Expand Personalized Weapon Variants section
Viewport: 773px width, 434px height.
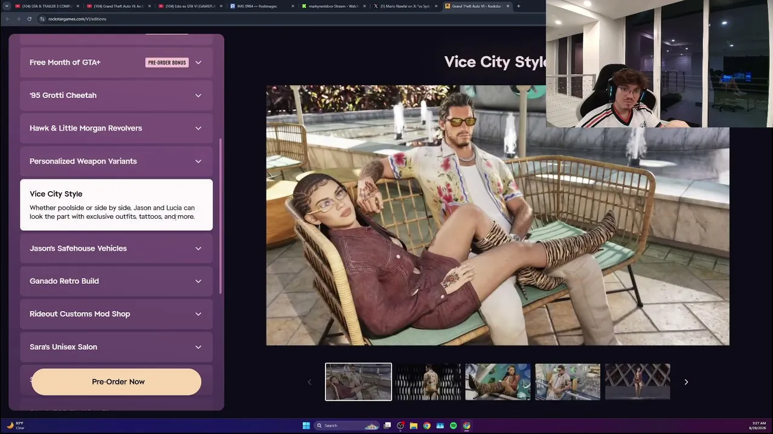116,161
